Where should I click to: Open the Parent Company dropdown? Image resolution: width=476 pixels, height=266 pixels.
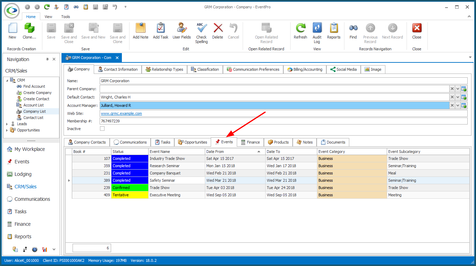458,89
